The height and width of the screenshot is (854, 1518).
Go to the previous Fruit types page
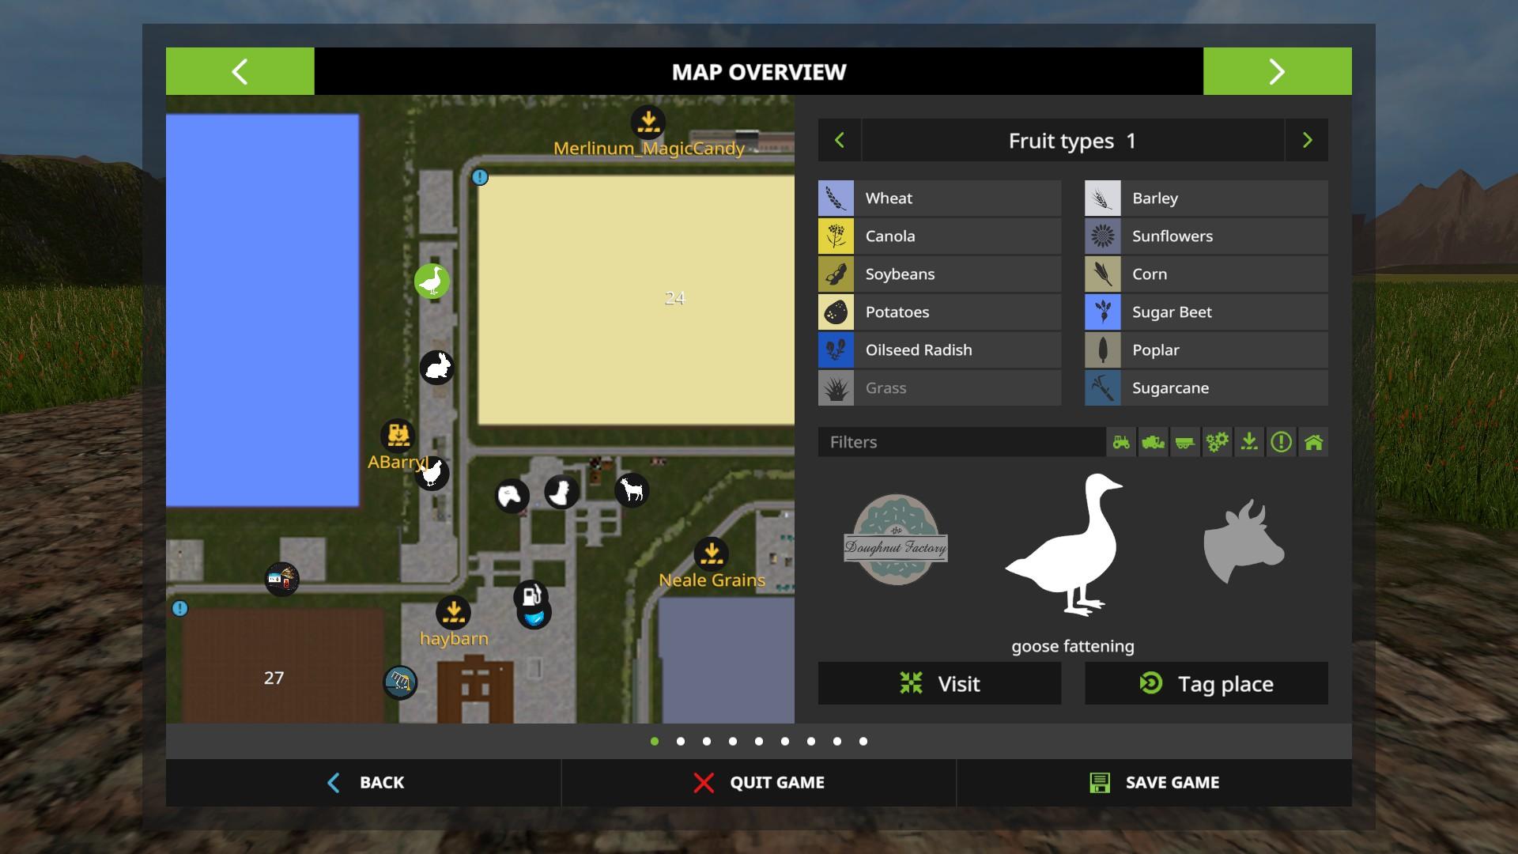pos(840,141)
